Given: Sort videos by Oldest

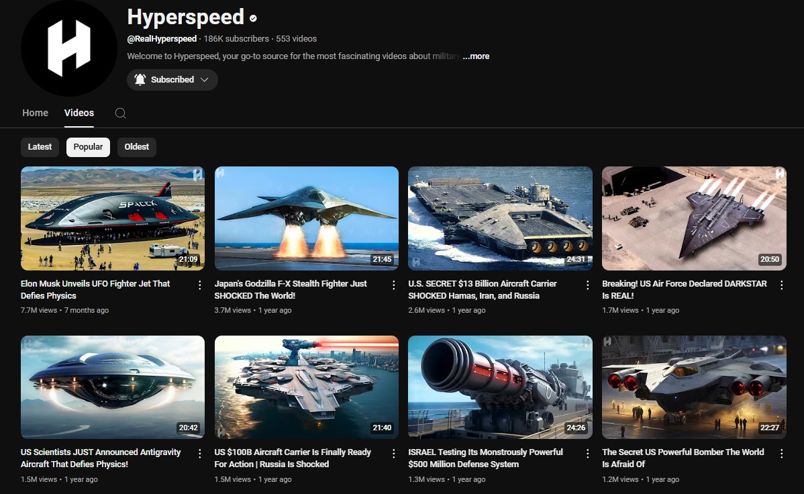Looking at the screenshot, I should (x=136, y=147).
